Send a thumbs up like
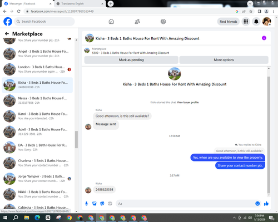Viewport: 278px width, 222px height. tap(266, 204)
